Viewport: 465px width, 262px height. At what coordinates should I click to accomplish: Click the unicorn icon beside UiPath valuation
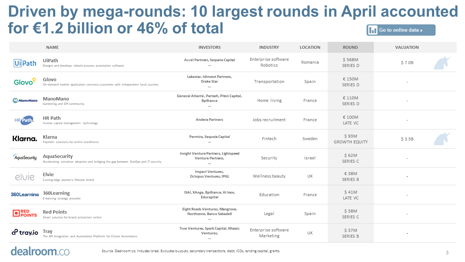coord(442,63)
